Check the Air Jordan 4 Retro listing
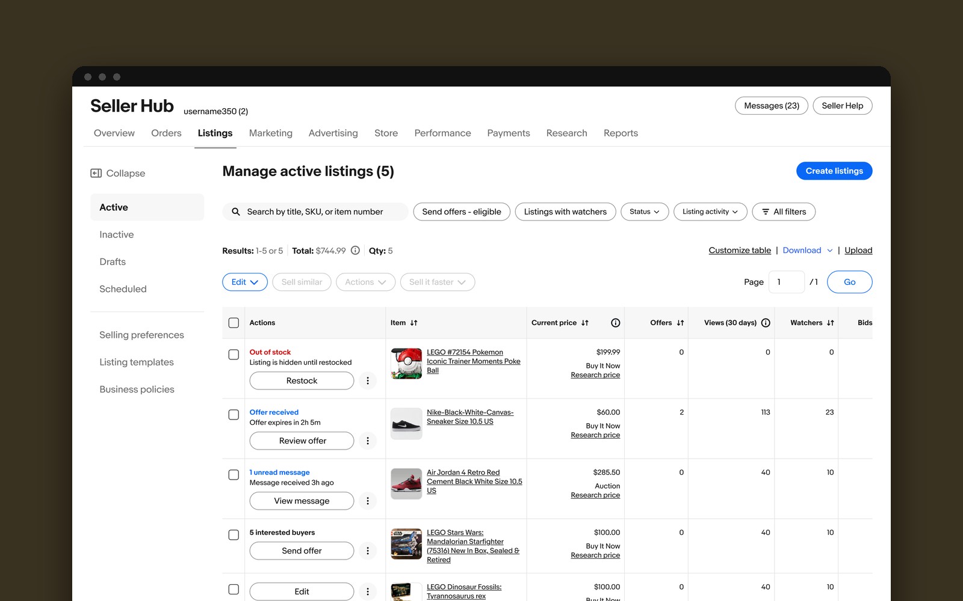963x601 pixels. pos(234,475)
